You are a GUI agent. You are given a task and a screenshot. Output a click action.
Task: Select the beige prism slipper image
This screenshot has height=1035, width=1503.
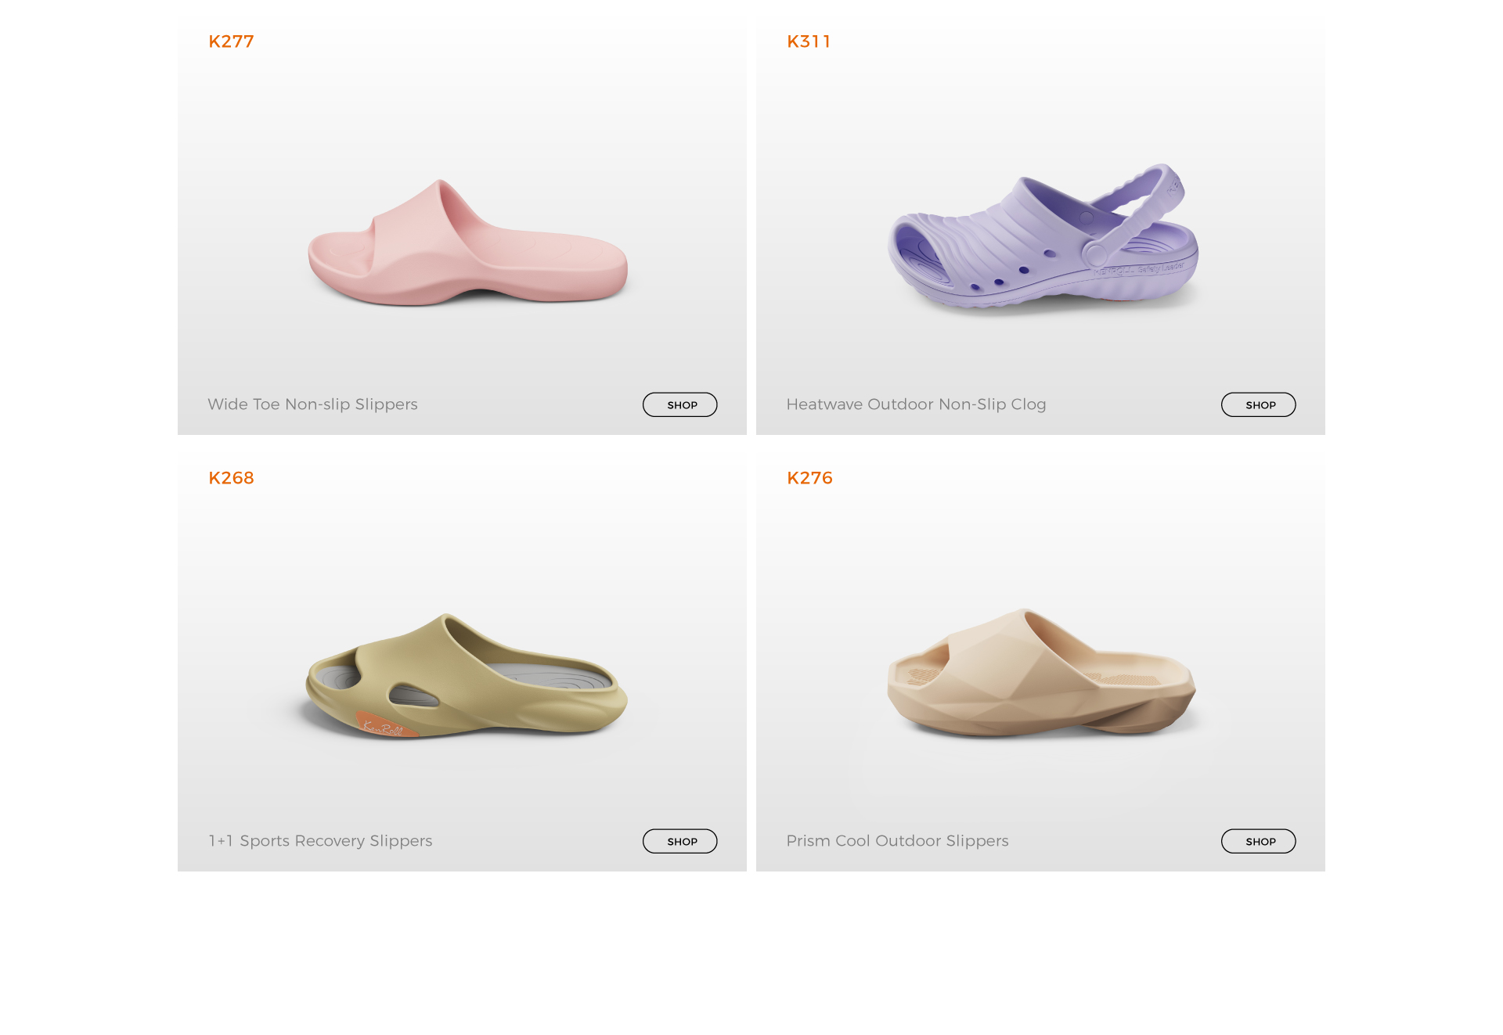tap(1041, 671)
